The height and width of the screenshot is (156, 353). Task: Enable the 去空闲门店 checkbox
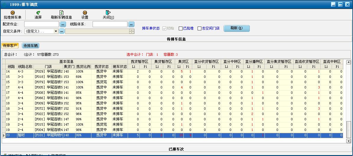coord(200,29)
